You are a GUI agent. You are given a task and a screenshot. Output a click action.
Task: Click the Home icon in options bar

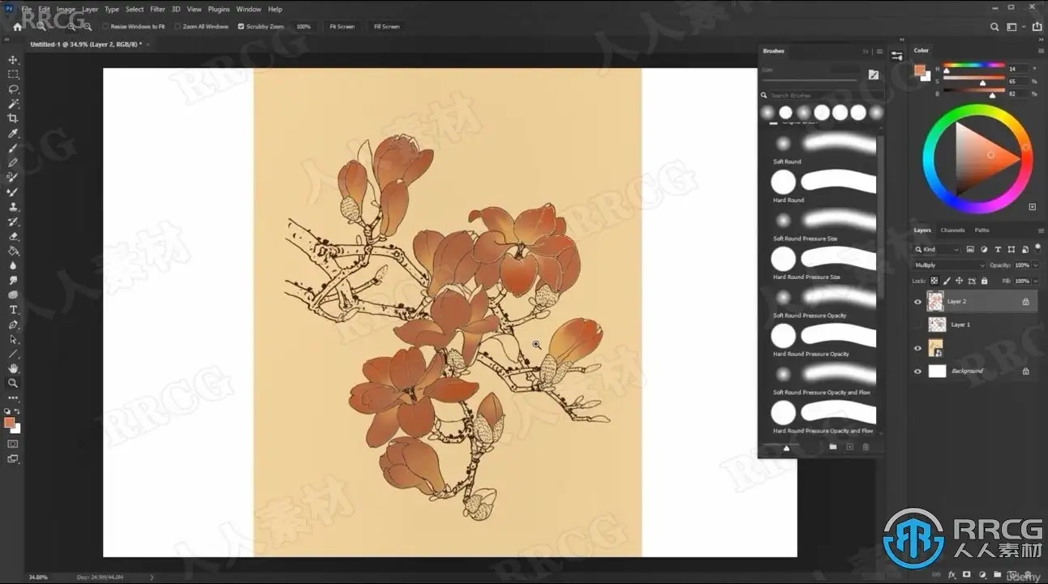tap(18, 27)
